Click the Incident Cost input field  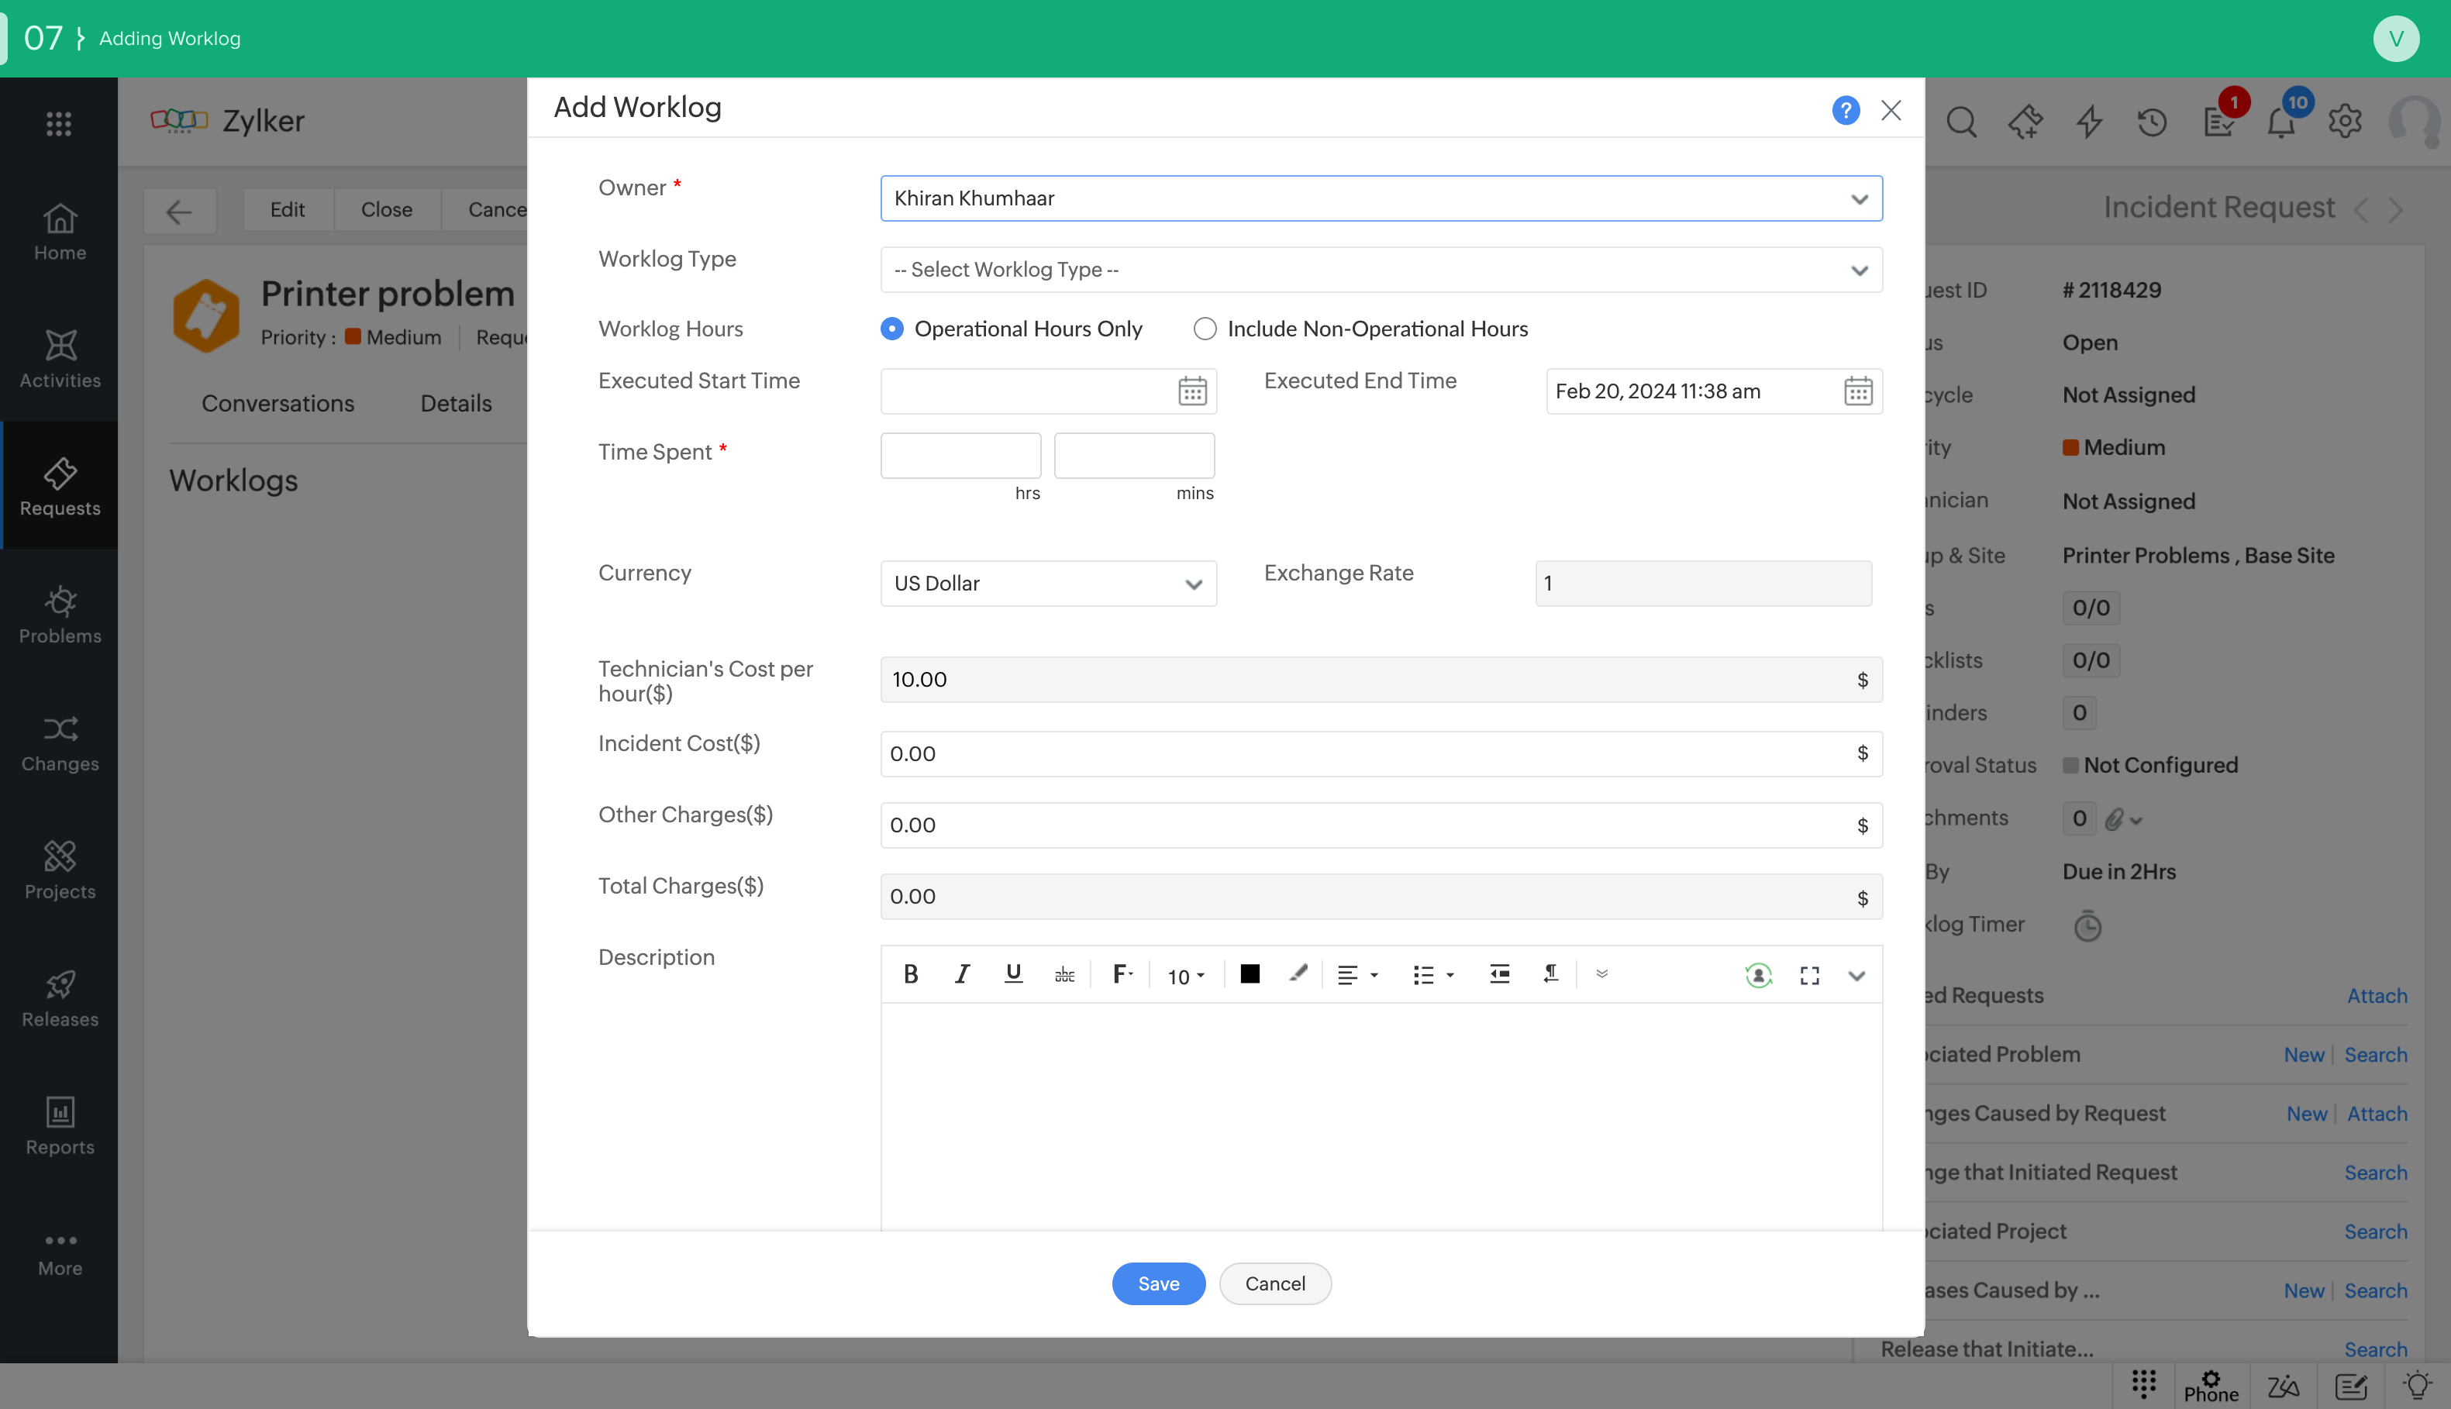(1381, 754)
